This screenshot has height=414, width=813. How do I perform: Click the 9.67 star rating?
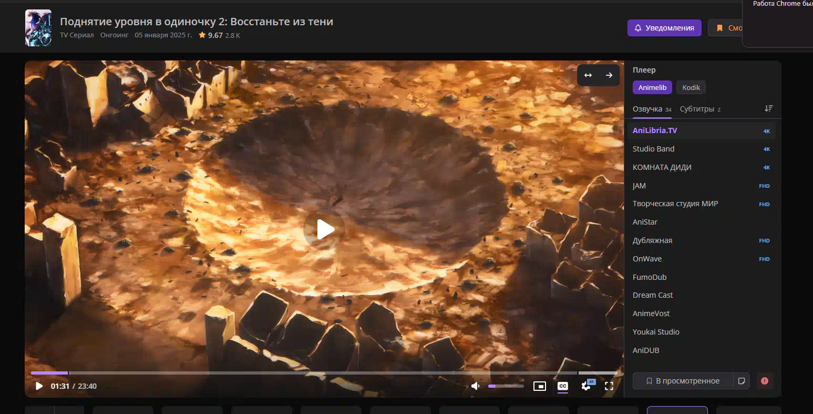pos(211,35)
